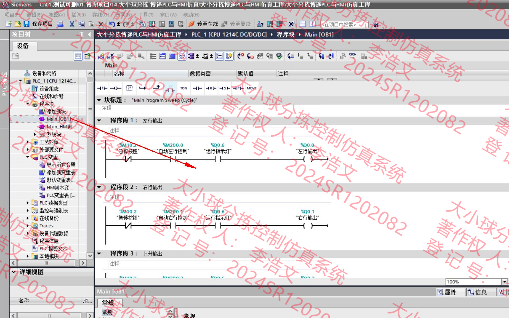Toggle favorites display in the editor
Image resolution: width=509 pixels, height=318 pixels.
coord(229,56)
